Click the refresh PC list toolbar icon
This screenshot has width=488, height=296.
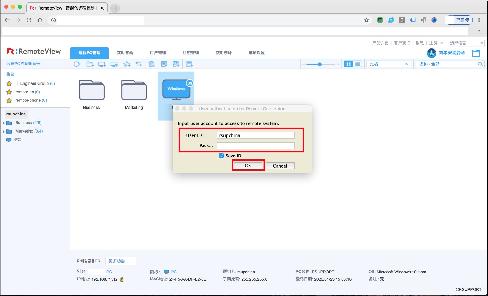(77, 64)
